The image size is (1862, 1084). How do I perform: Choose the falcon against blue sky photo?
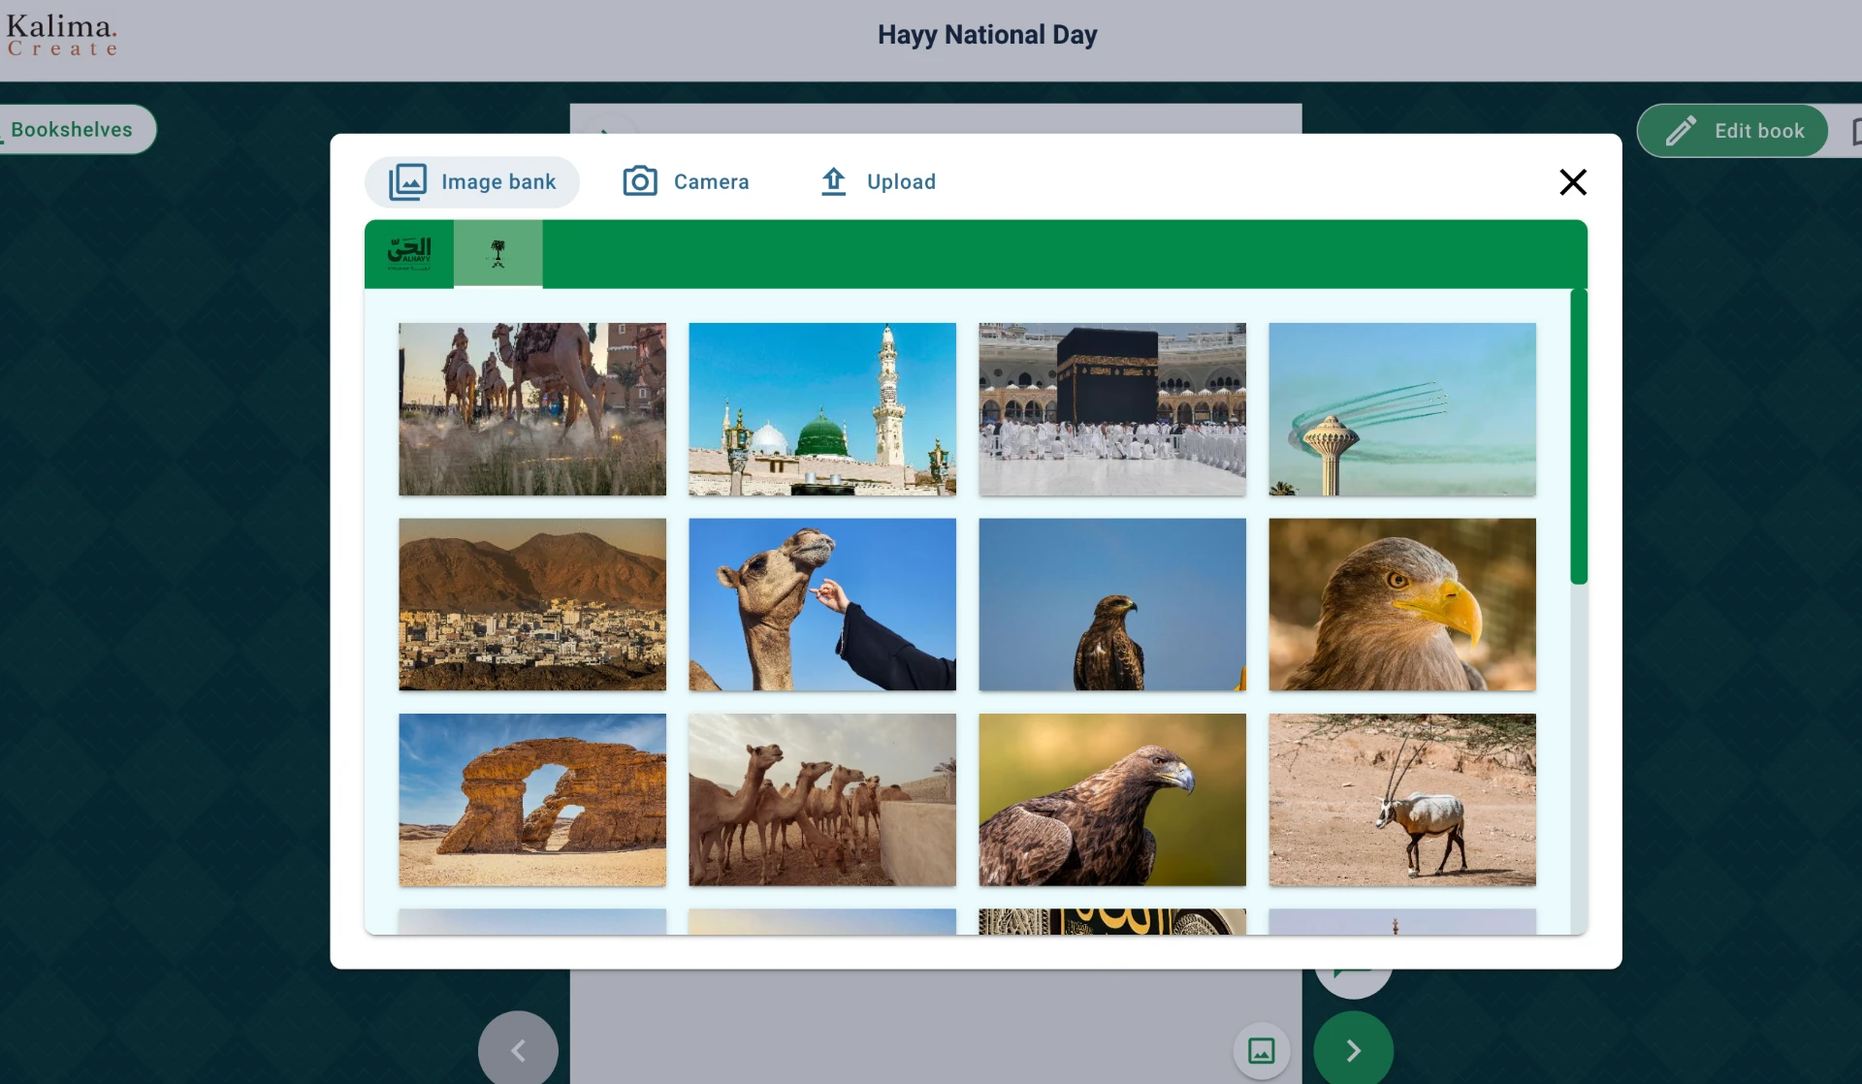click(x=1112, y=604)
